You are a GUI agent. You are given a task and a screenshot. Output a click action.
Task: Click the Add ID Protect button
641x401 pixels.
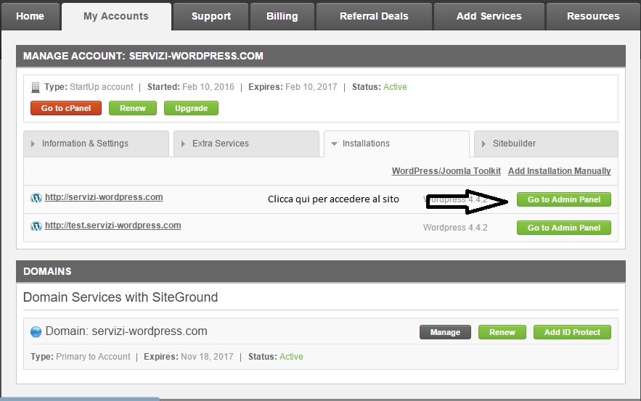pos(572,332)
